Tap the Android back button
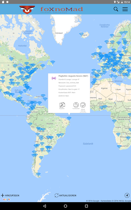Screen dimensions: 131x210 [44, 206]
